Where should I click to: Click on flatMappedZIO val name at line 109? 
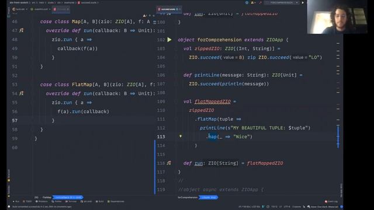(x=213, y=101)
